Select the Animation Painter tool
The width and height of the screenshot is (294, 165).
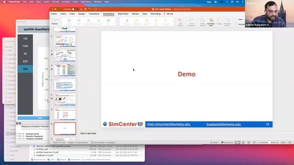(x=227, y=22)
